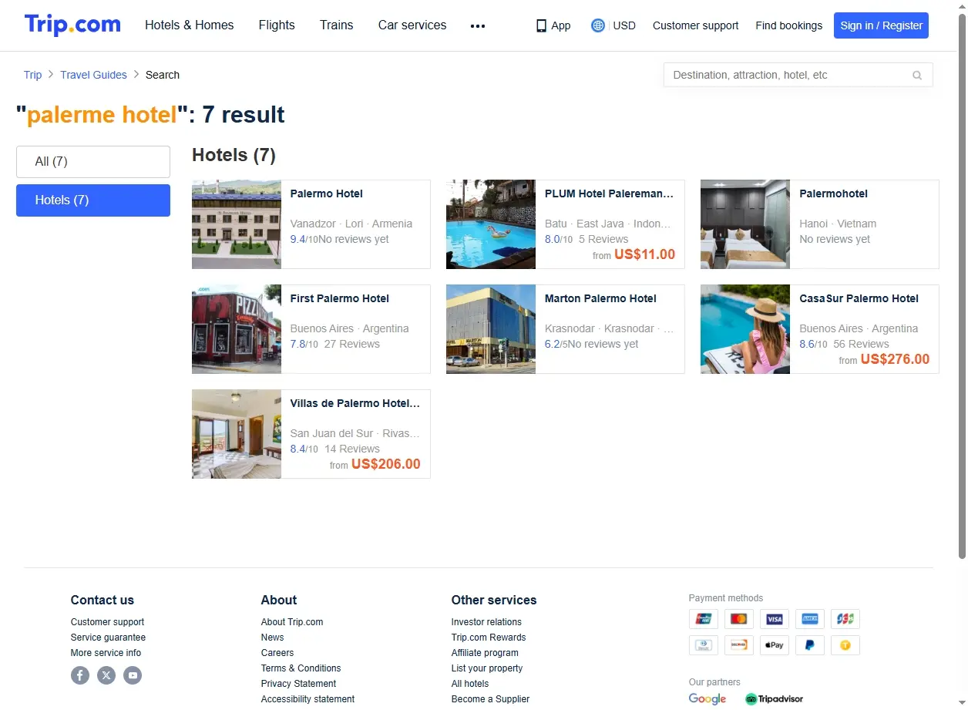Go to Travel Guides breadcrumb

(x=93, y=75)
